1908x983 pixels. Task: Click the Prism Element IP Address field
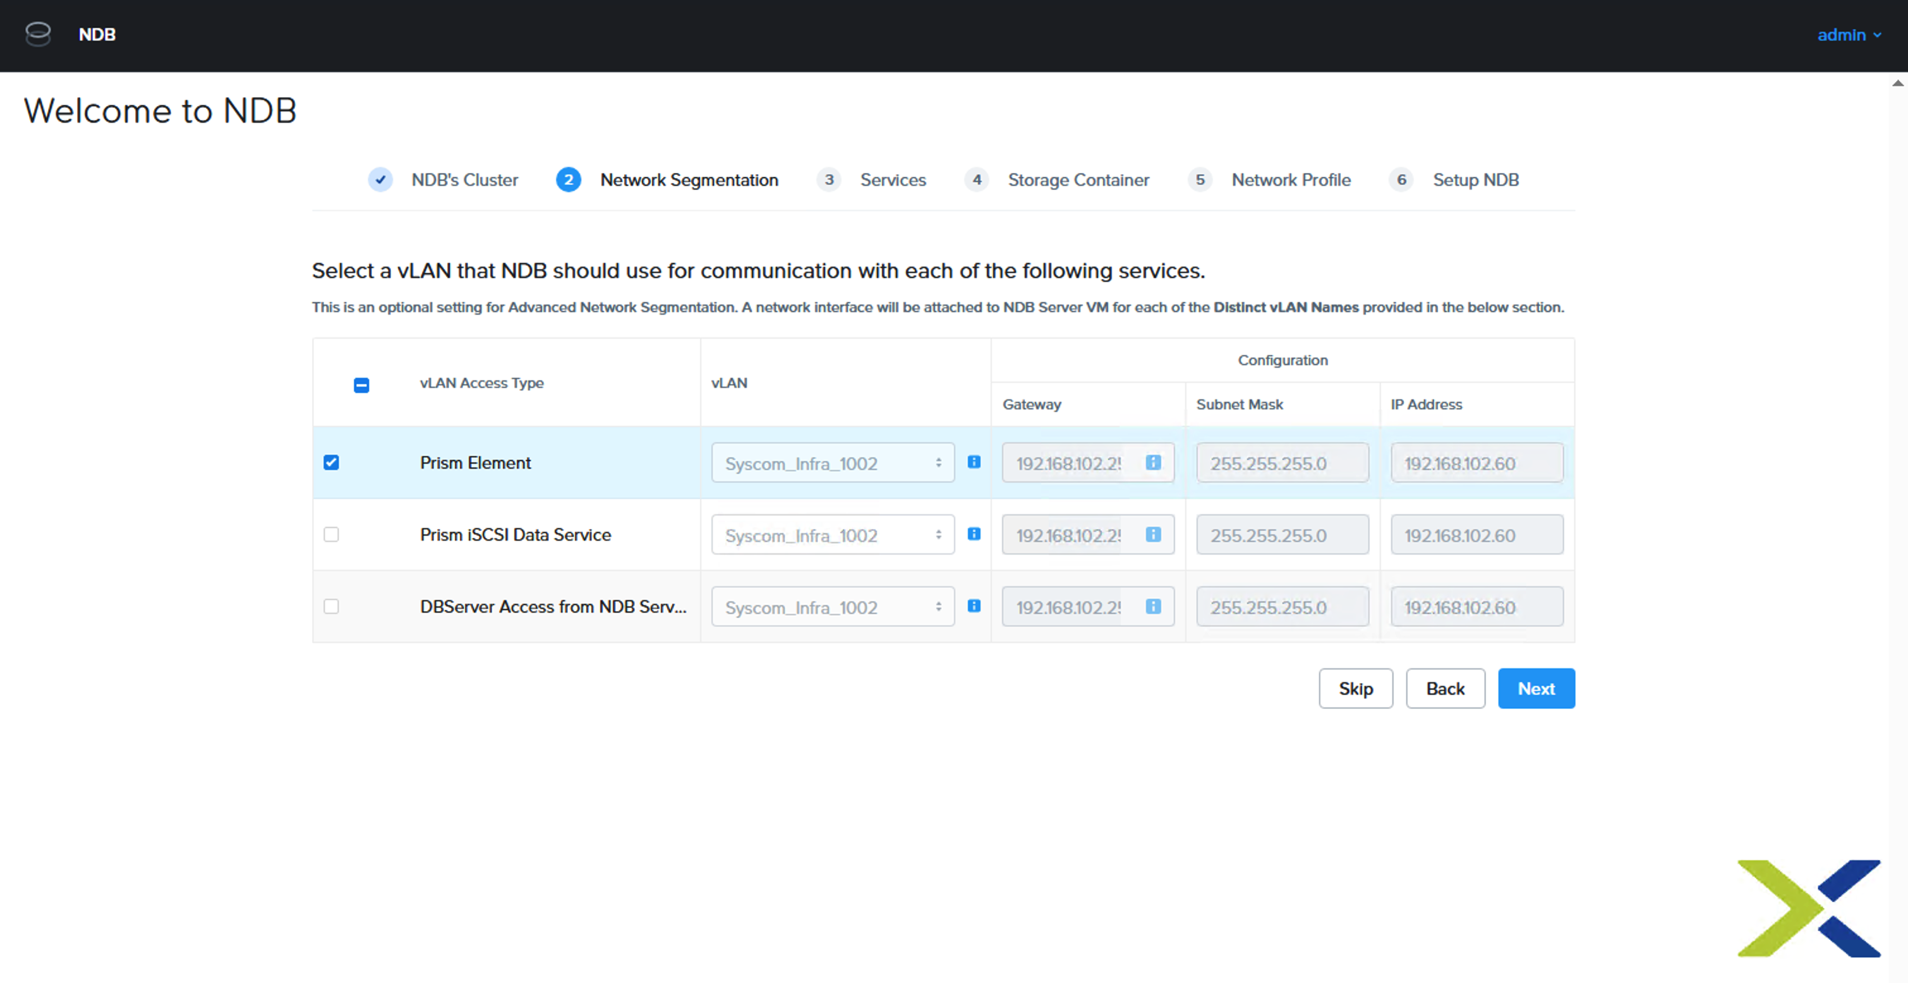(x=1477, y=463)
